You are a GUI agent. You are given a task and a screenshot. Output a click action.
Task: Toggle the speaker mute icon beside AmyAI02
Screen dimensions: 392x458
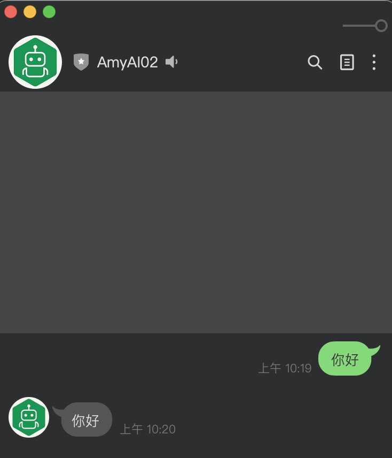pyautogui.click(x=171, y=62)
